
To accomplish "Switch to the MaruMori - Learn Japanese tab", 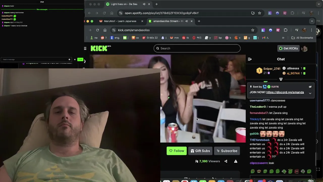I will coord(120,21).
